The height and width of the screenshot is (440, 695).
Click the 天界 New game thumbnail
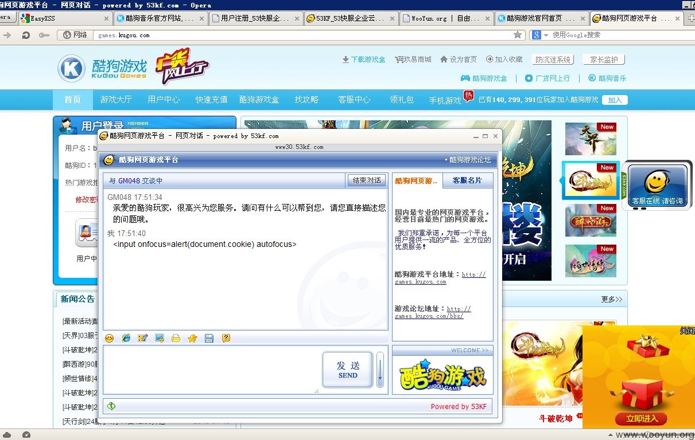[591, 139]
